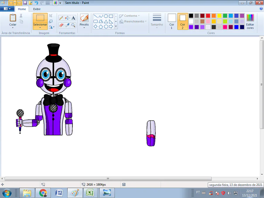
Task: Click the horizontal scrollbar thumb
Action: 108,179
